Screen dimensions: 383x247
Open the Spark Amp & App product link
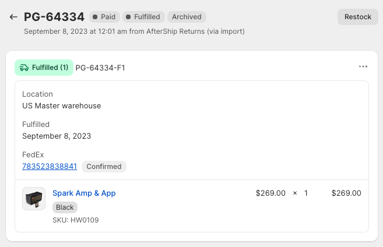click(84, 193)
